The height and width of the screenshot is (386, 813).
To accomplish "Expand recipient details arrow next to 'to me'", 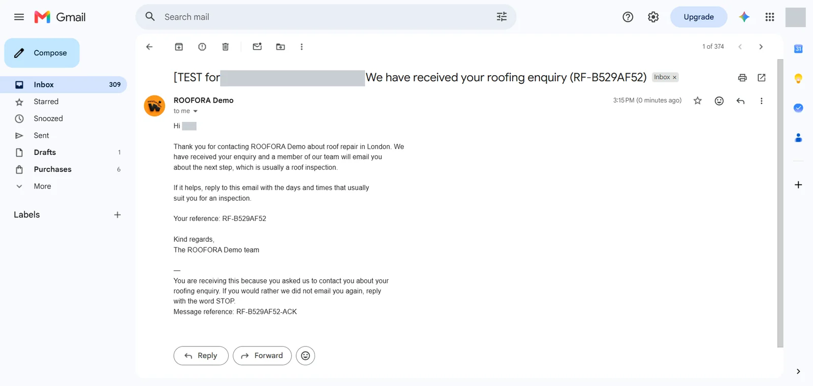I will (195, 111).
